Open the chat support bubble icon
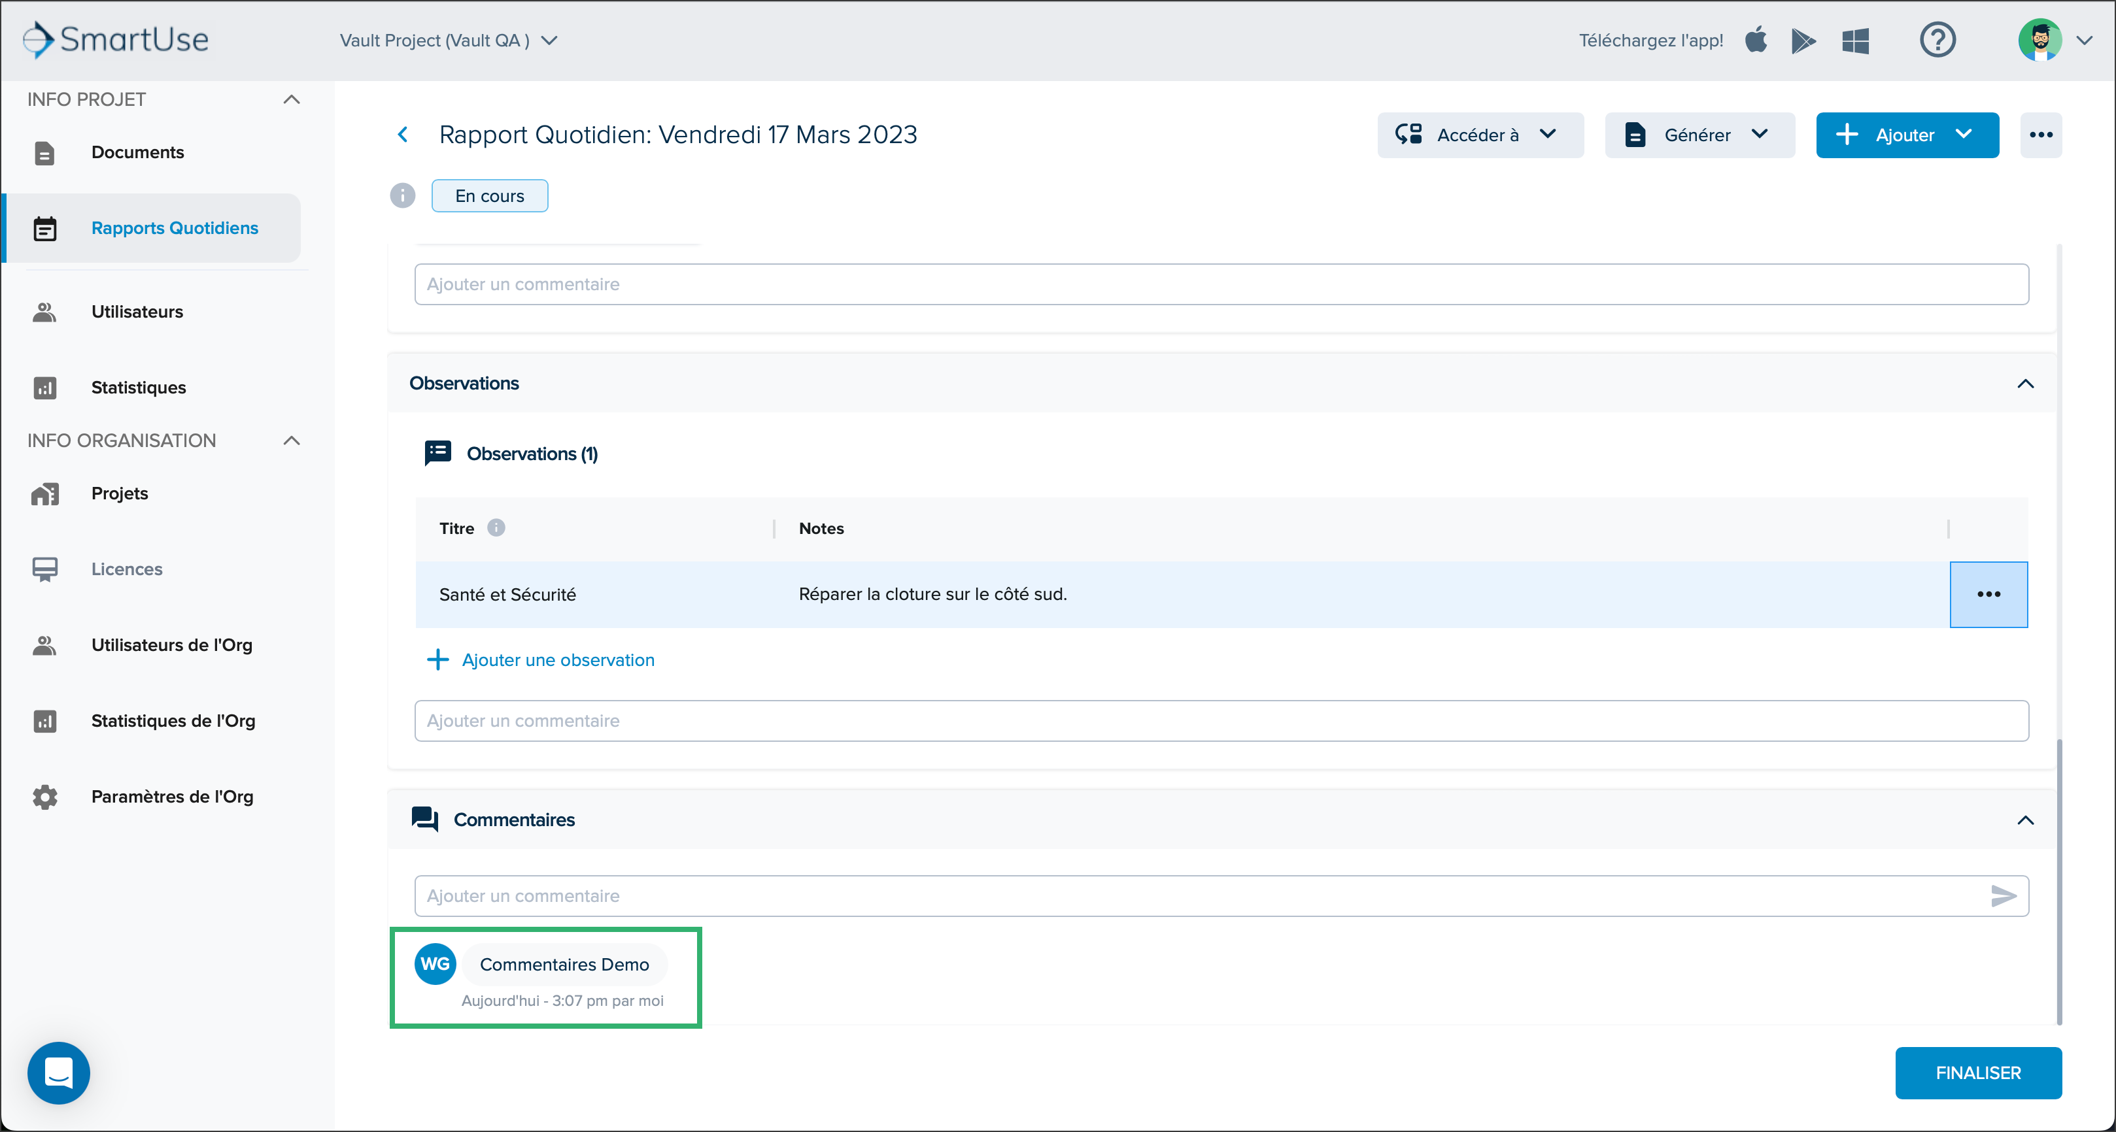 pyautogui.click(x=58, y=1072)
